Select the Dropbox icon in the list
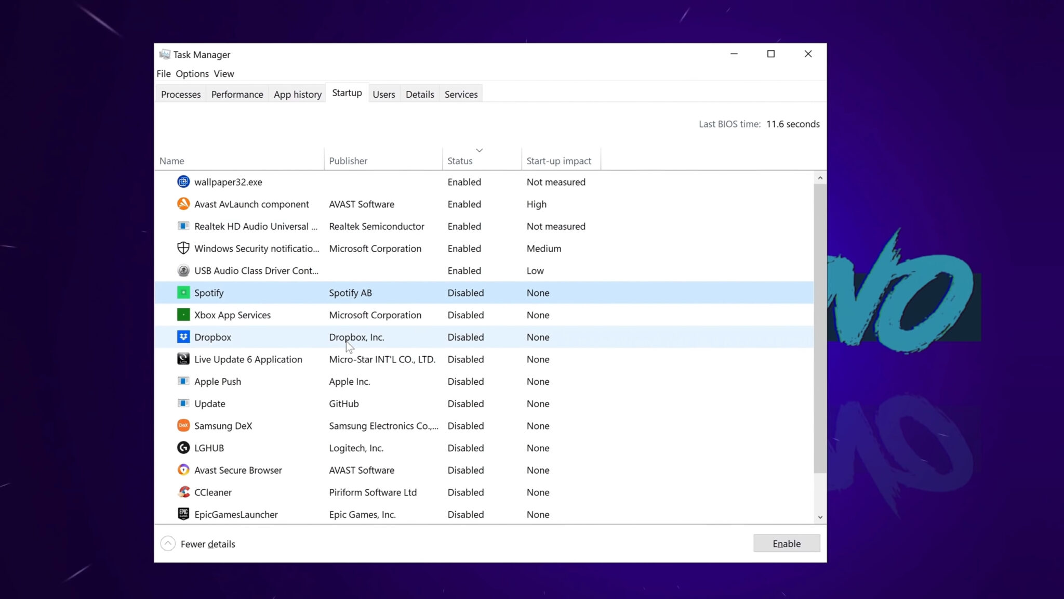This screenshot has height=599, width=1064. tap(183, 337)
